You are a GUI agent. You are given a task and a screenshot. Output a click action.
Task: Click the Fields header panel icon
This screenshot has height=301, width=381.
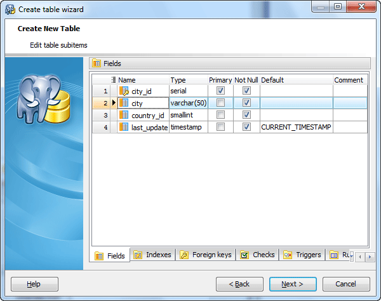97,64
